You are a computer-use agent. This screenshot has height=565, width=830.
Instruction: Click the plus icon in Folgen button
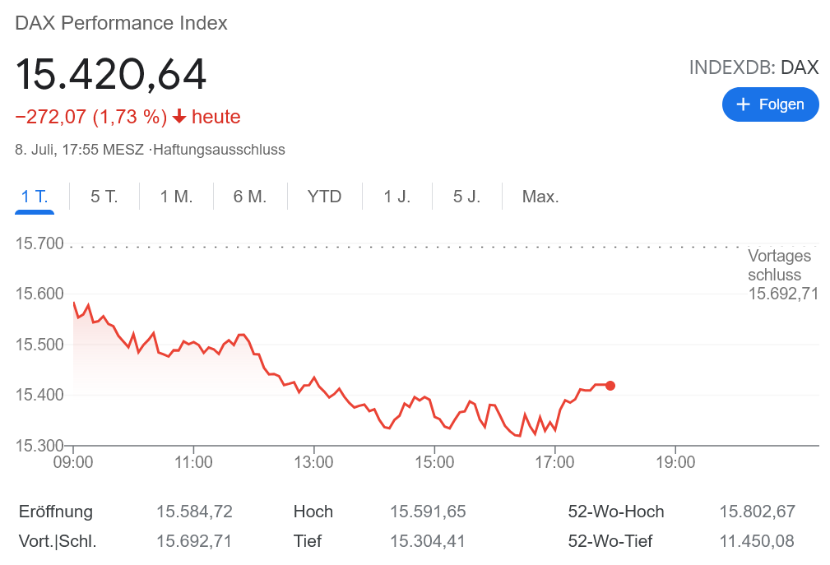[x=744, y=104]
